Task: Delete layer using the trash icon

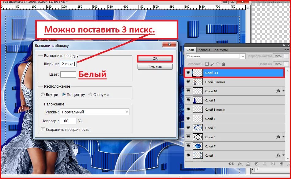Action: [281, 164]
